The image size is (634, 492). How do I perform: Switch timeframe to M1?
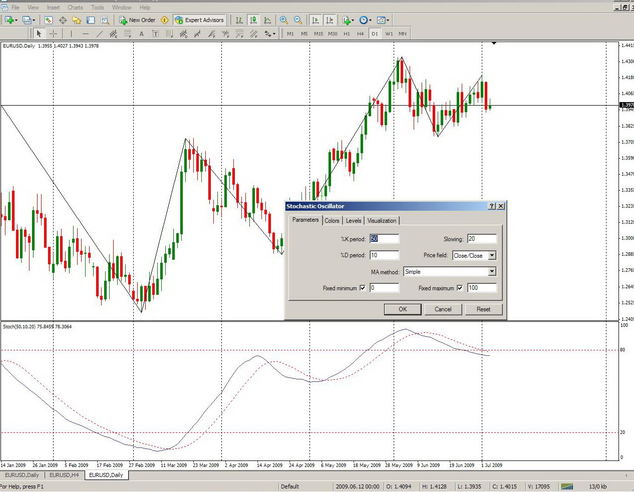pyautogui.click(x=290, y=34)
